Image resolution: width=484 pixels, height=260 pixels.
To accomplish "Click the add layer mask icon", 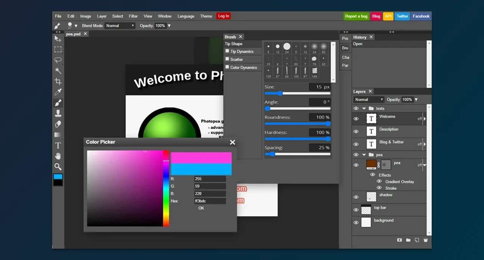I will [399, 240].
